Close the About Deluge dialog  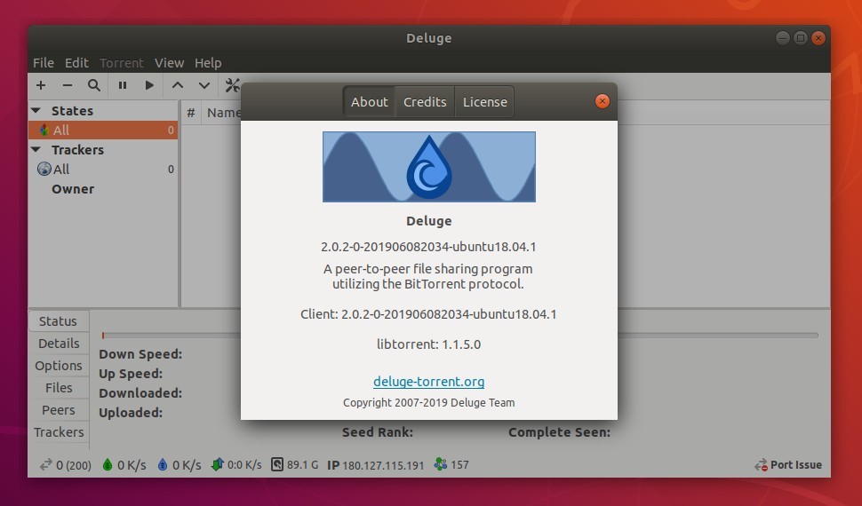(602, 101)
